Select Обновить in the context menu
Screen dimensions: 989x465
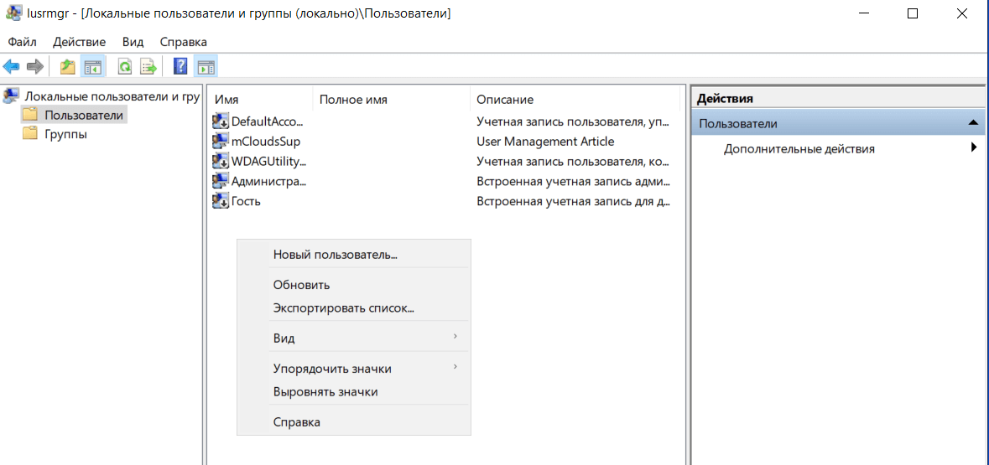click(x=301, y=285)
